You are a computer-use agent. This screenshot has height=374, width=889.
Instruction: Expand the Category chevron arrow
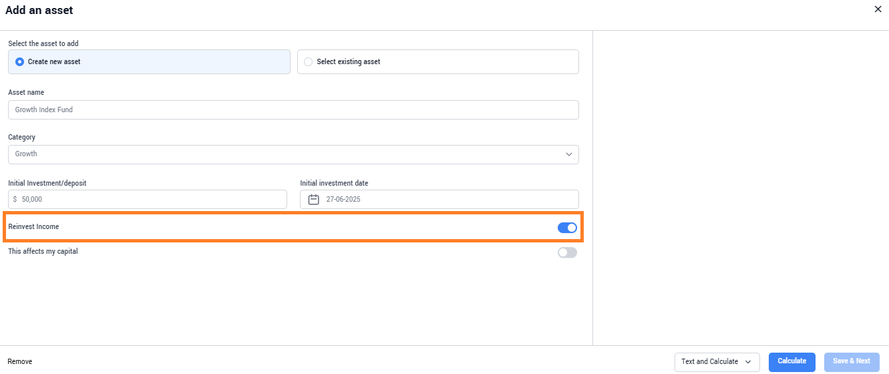pyautogui.click(x=569, y=154)
